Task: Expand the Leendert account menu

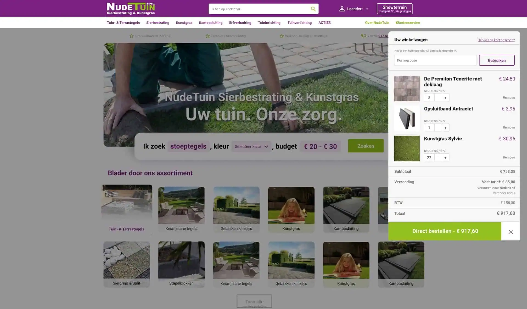Action: (367, 9)
